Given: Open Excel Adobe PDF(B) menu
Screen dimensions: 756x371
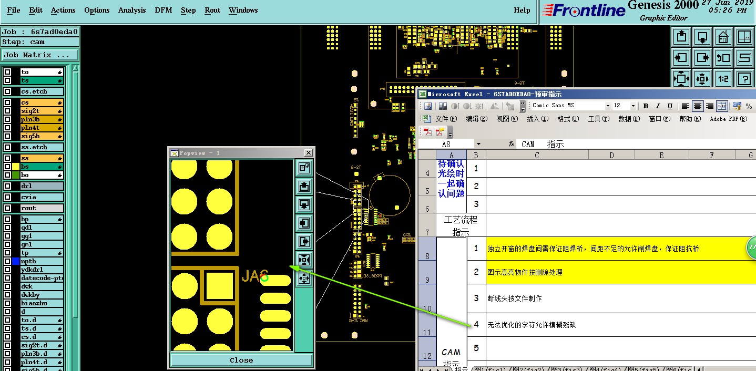Looking at the screenshot, I should [729, 119].
